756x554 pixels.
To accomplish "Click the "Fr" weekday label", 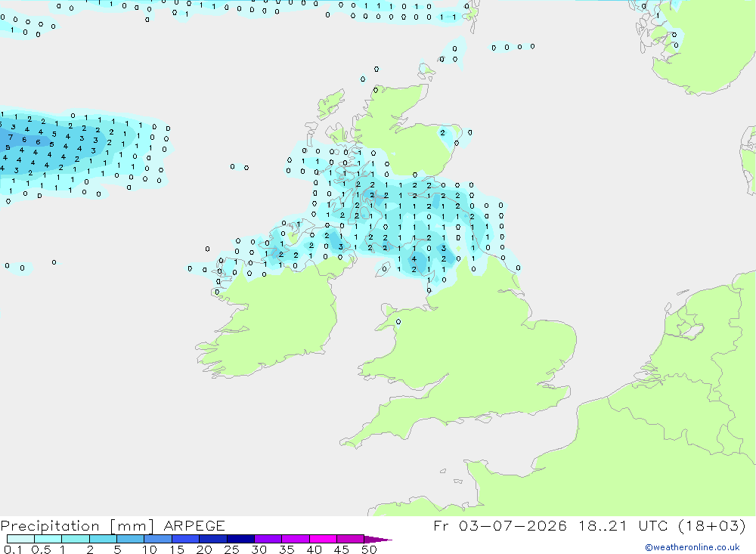I will (x=442, y=525).
